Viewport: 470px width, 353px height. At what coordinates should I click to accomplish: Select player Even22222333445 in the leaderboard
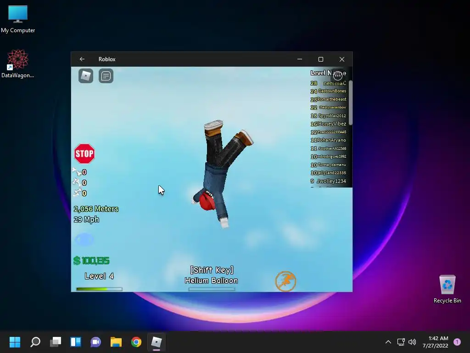click(x=331, y=132)
